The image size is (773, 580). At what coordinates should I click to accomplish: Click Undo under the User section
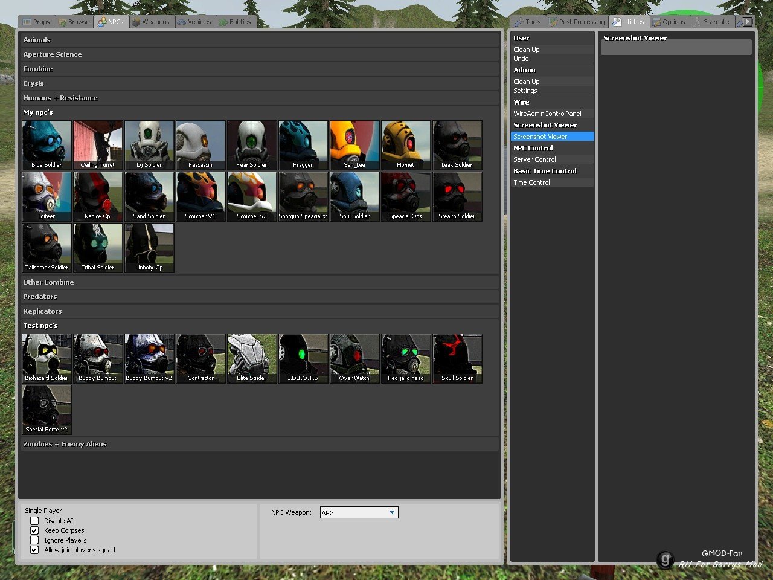pyautogui.click(x=521, y=59)
